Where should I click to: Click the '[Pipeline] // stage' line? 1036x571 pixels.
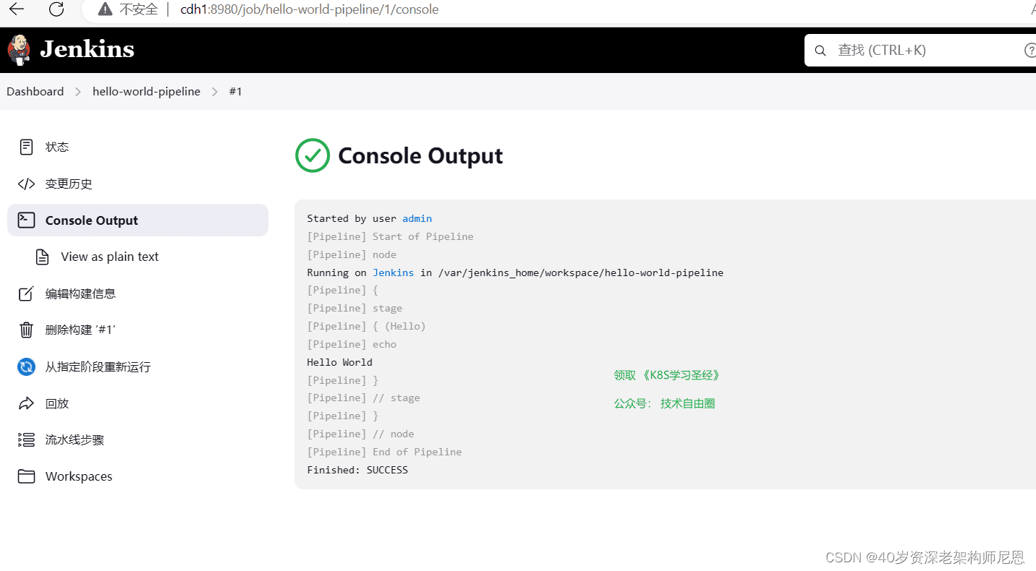(363, 398)
